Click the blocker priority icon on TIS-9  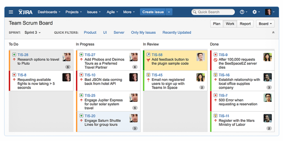[216, 60]
